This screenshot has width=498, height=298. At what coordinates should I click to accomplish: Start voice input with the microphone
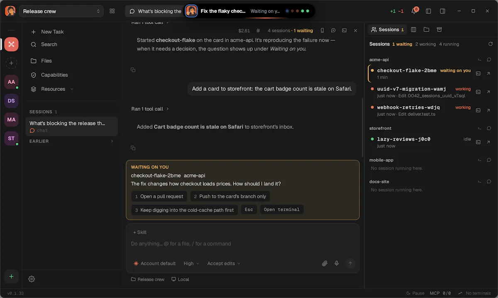click(x=337, y=264)
